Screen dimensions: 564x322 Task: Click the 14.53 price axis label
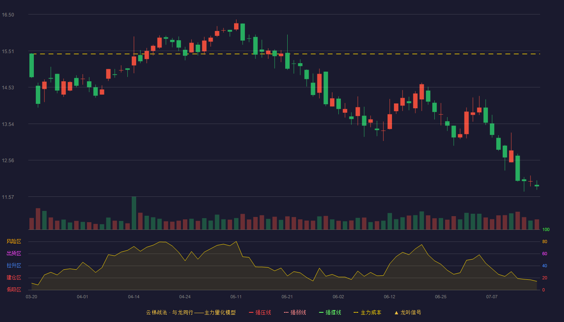click(x=8, y=88)
